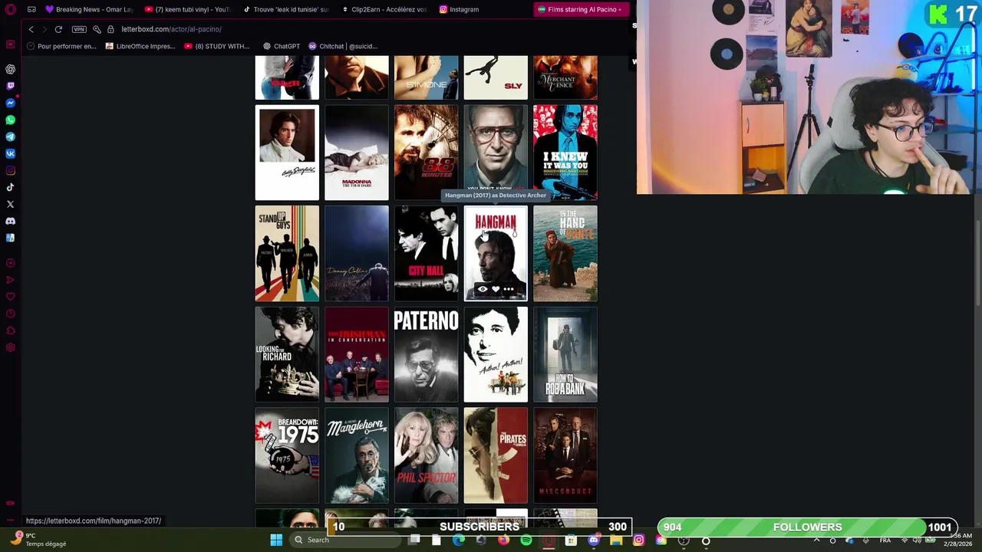
Task: Open the Pour performer en... bookmark
Action: [x=61, y=46]
